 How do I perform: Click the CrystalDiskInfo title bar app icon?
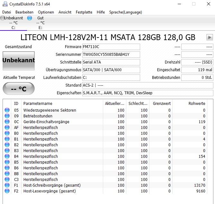[5, 4]
